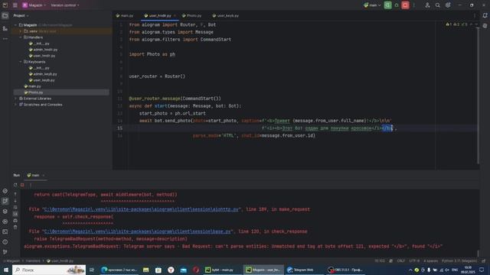Open the Structure tool window icon
The image size is (490, 275).
[5, 28]
